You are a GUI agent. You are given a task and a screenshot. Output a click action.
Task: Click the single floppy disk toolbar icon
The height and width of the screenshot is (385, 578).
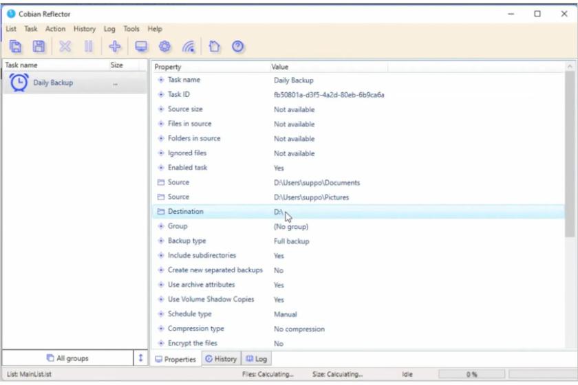(x=39, y=47)
